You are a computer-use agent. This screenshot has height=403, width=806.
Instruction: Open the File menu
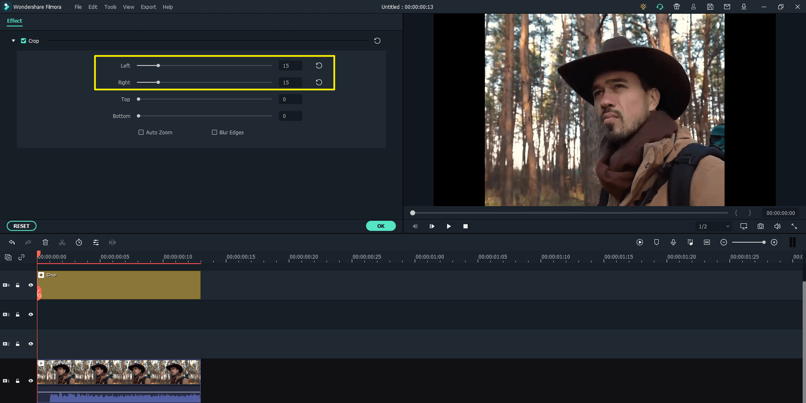coord(78,7)
